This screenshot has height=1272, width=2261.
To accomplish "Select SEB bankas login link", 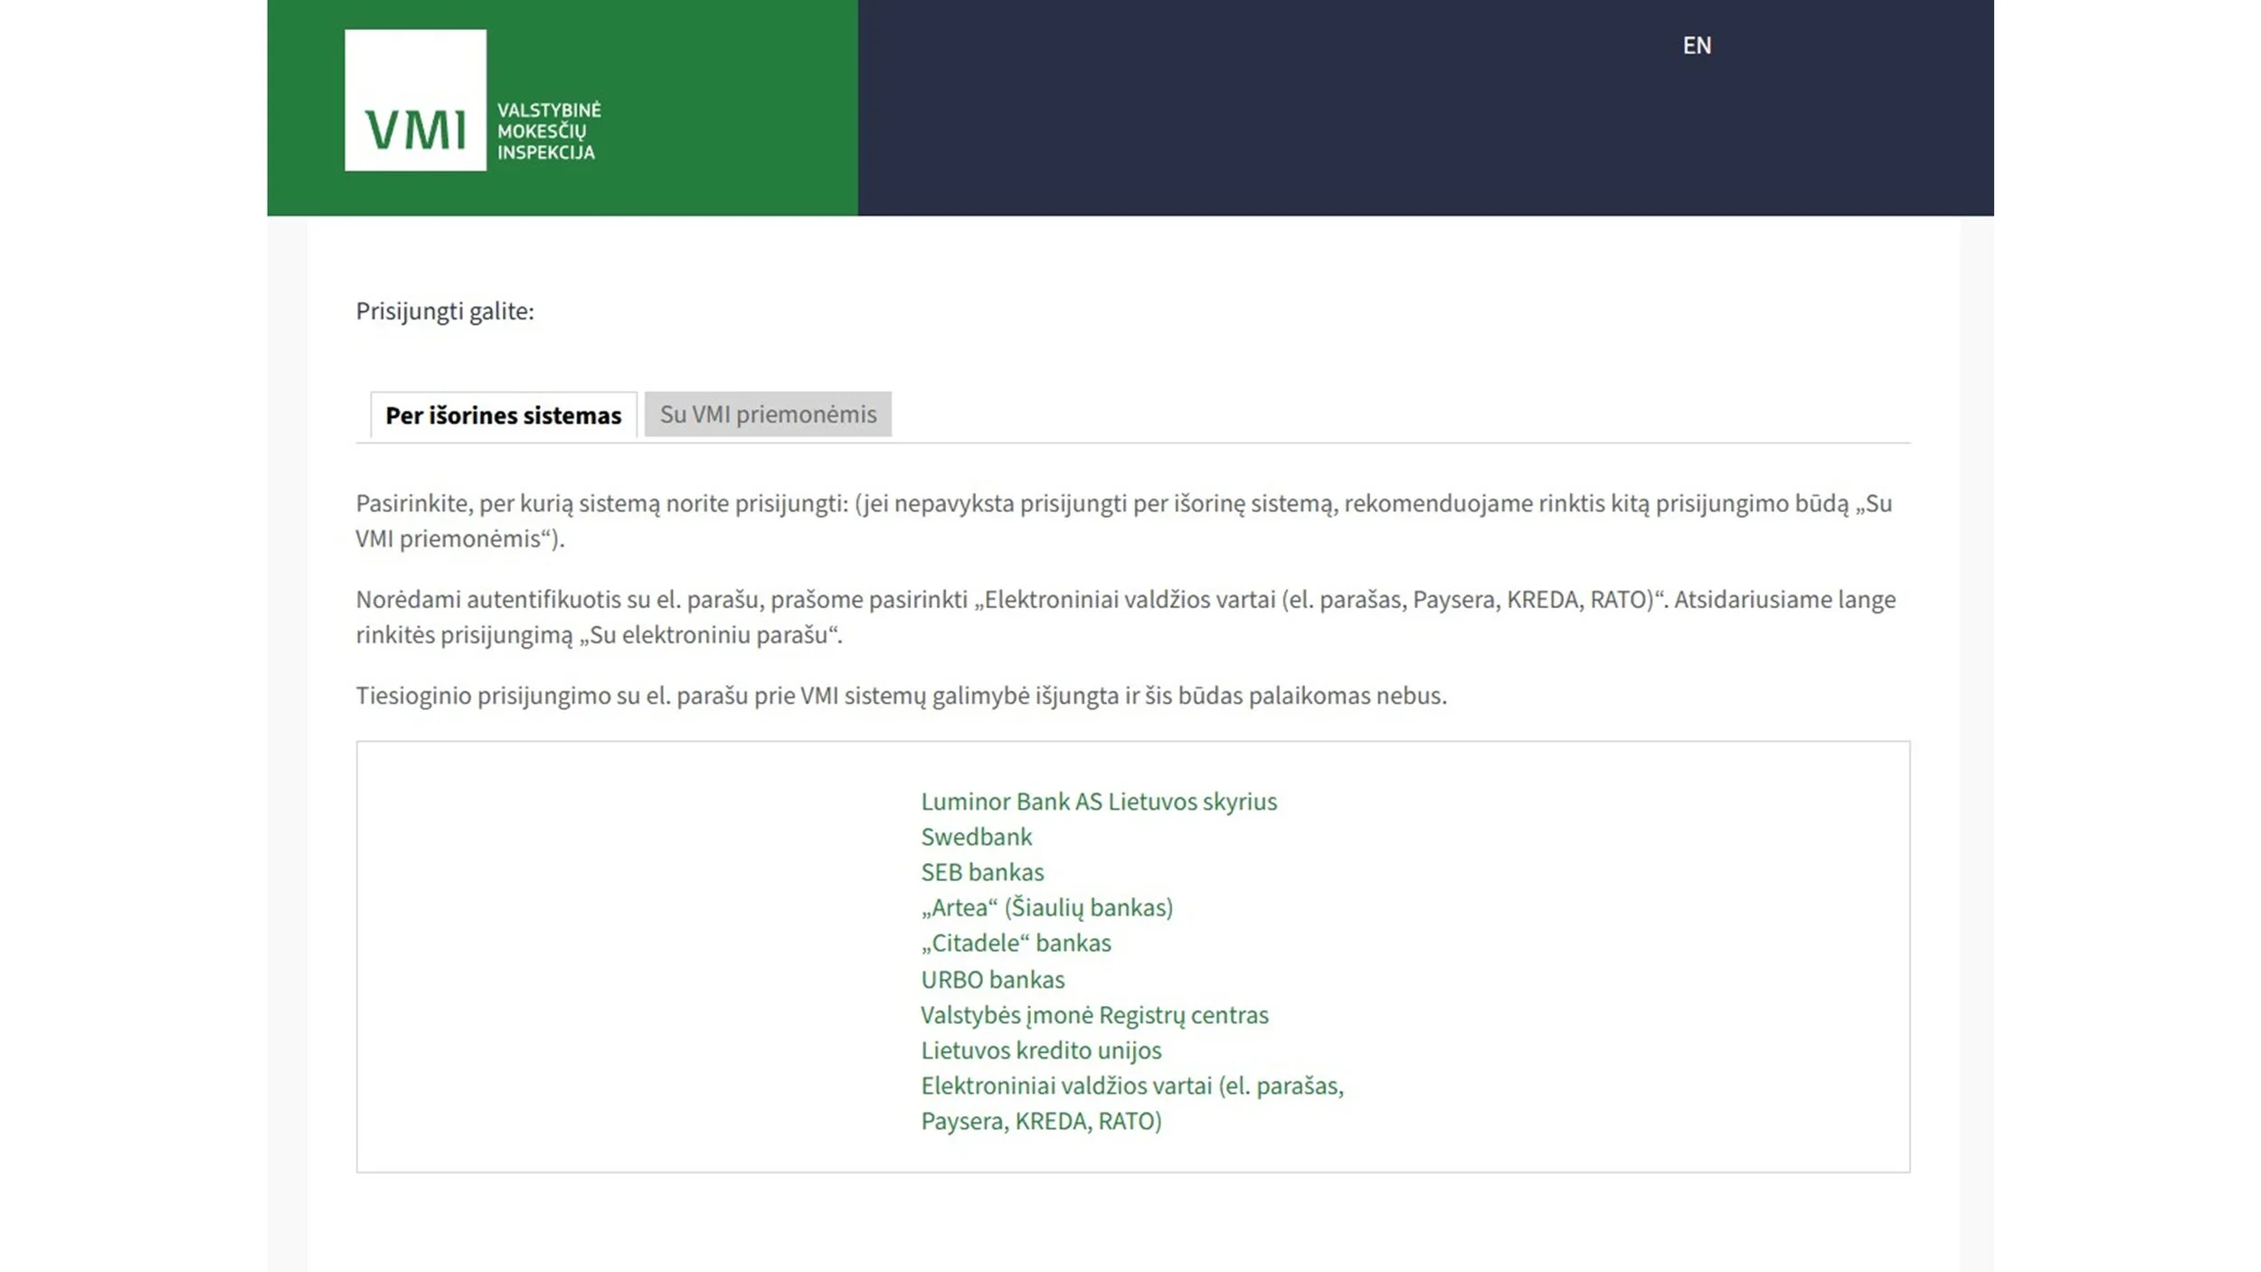I will pyautogui.click(x=981, y=872).
